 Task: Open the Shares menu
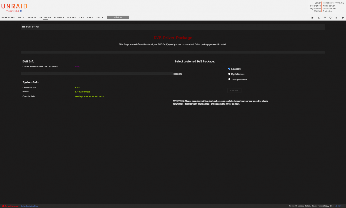(32, 17)
